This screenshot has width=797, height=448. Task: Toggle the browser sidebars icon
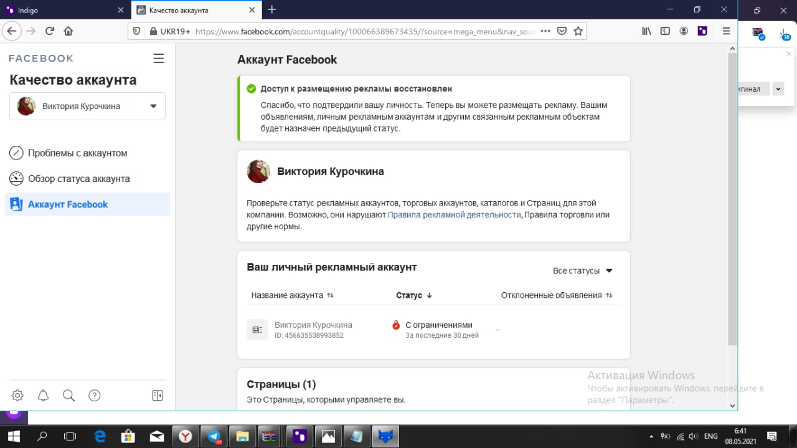coord(665,31)
